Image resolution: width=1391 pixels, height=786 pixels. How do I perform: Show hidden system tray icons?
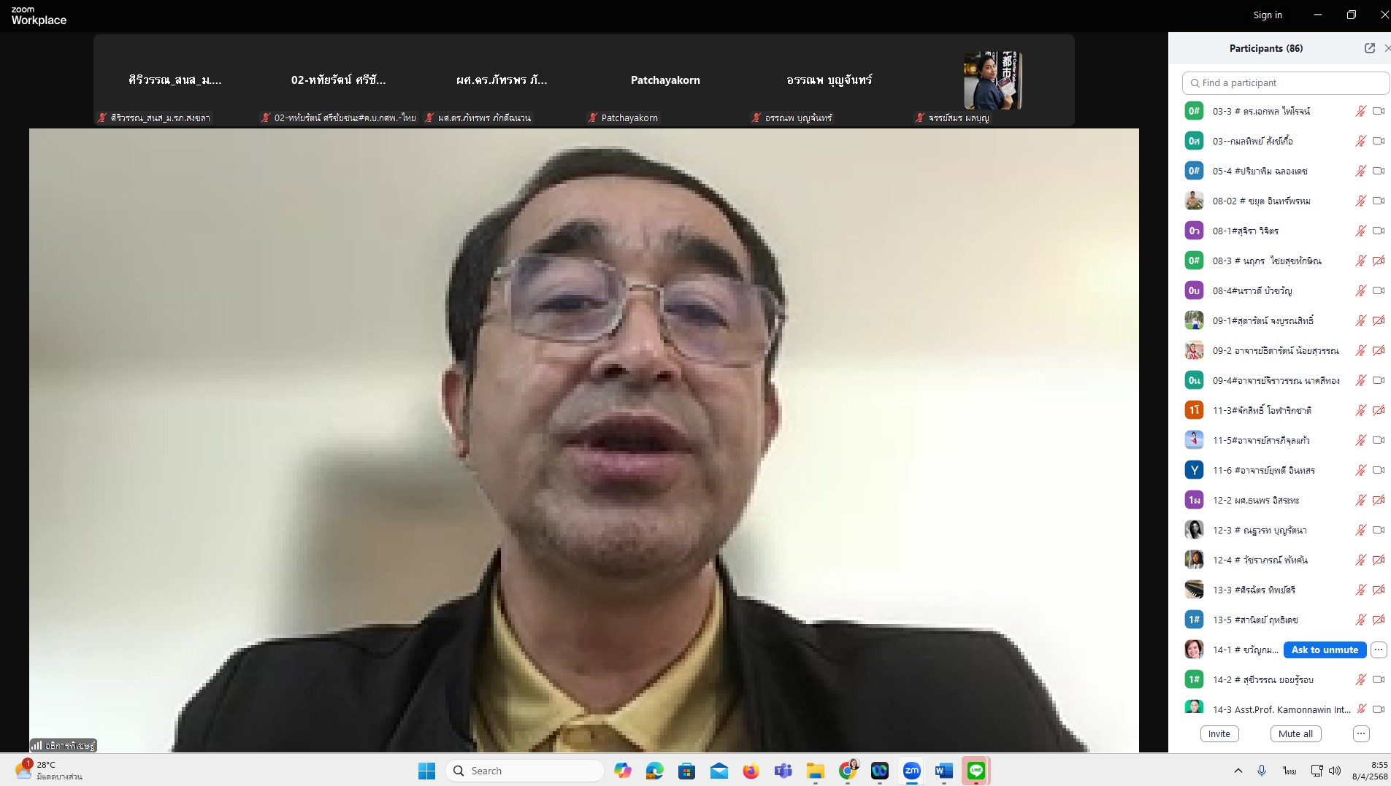tap(1238, 771)
